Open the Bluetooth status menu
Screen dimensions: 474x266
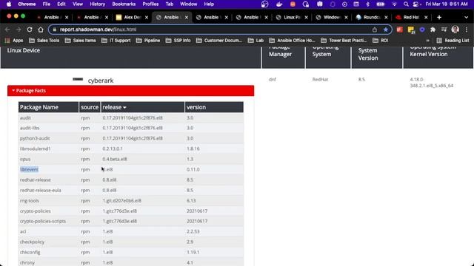(368, 4)
